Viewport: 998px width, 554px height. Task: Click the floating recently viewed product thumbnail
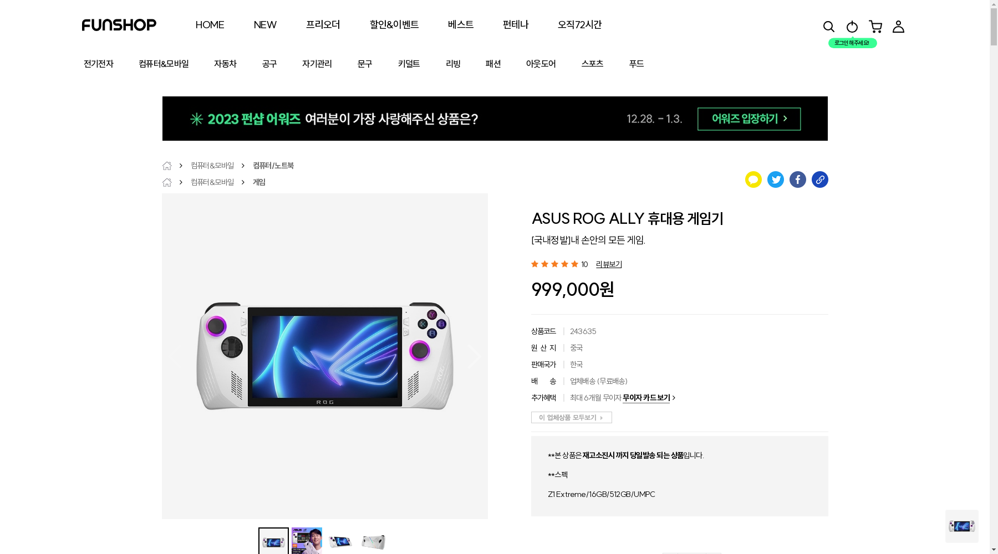[x=961, y=526]
